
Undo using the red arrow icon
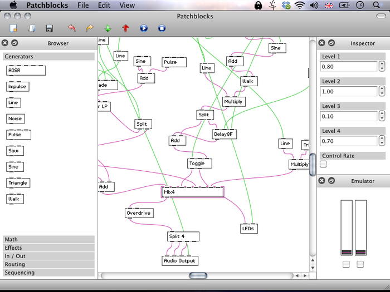(71, 28)
